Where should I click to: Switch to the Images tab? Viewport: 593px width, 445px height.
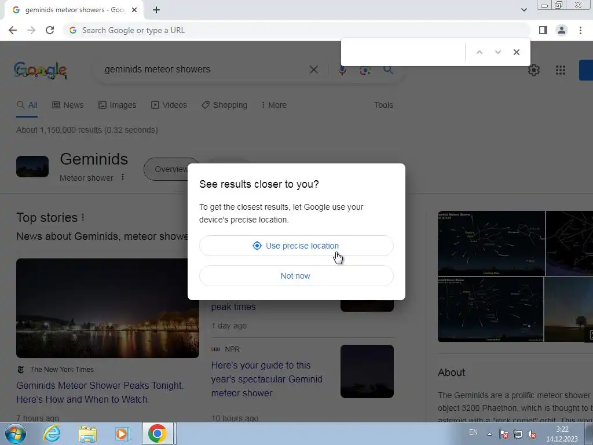point(117,105)
